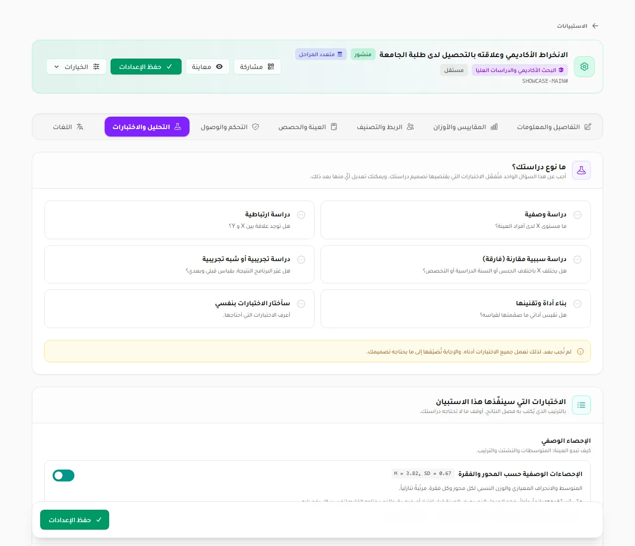Click the people icon on الربط والتصنيف

[x=410, y=127]
